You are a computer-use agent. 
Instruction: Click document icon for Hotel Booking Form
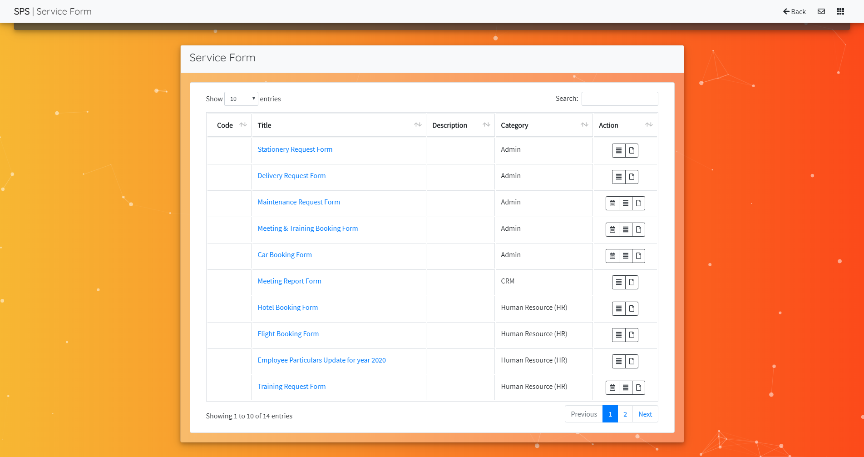(632, 308)
